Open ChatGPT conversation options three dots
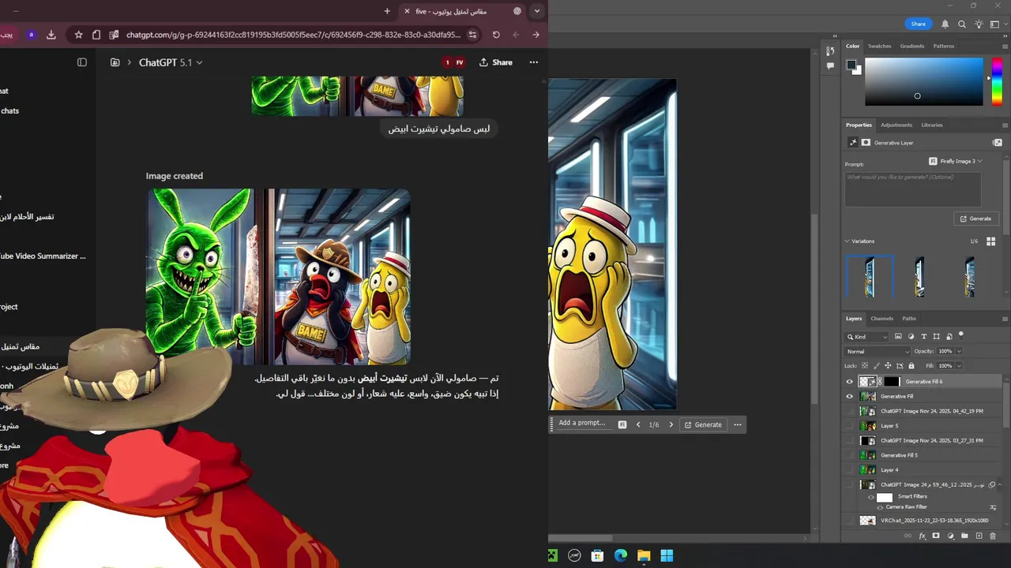The image size is (1011, 568). 534,62
